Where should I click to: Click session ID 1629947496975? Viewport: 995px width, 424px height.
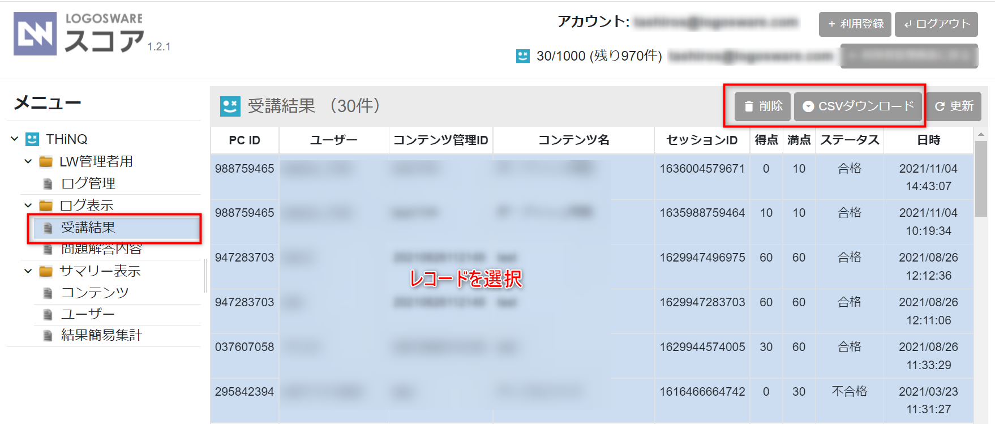click(702, 258)
